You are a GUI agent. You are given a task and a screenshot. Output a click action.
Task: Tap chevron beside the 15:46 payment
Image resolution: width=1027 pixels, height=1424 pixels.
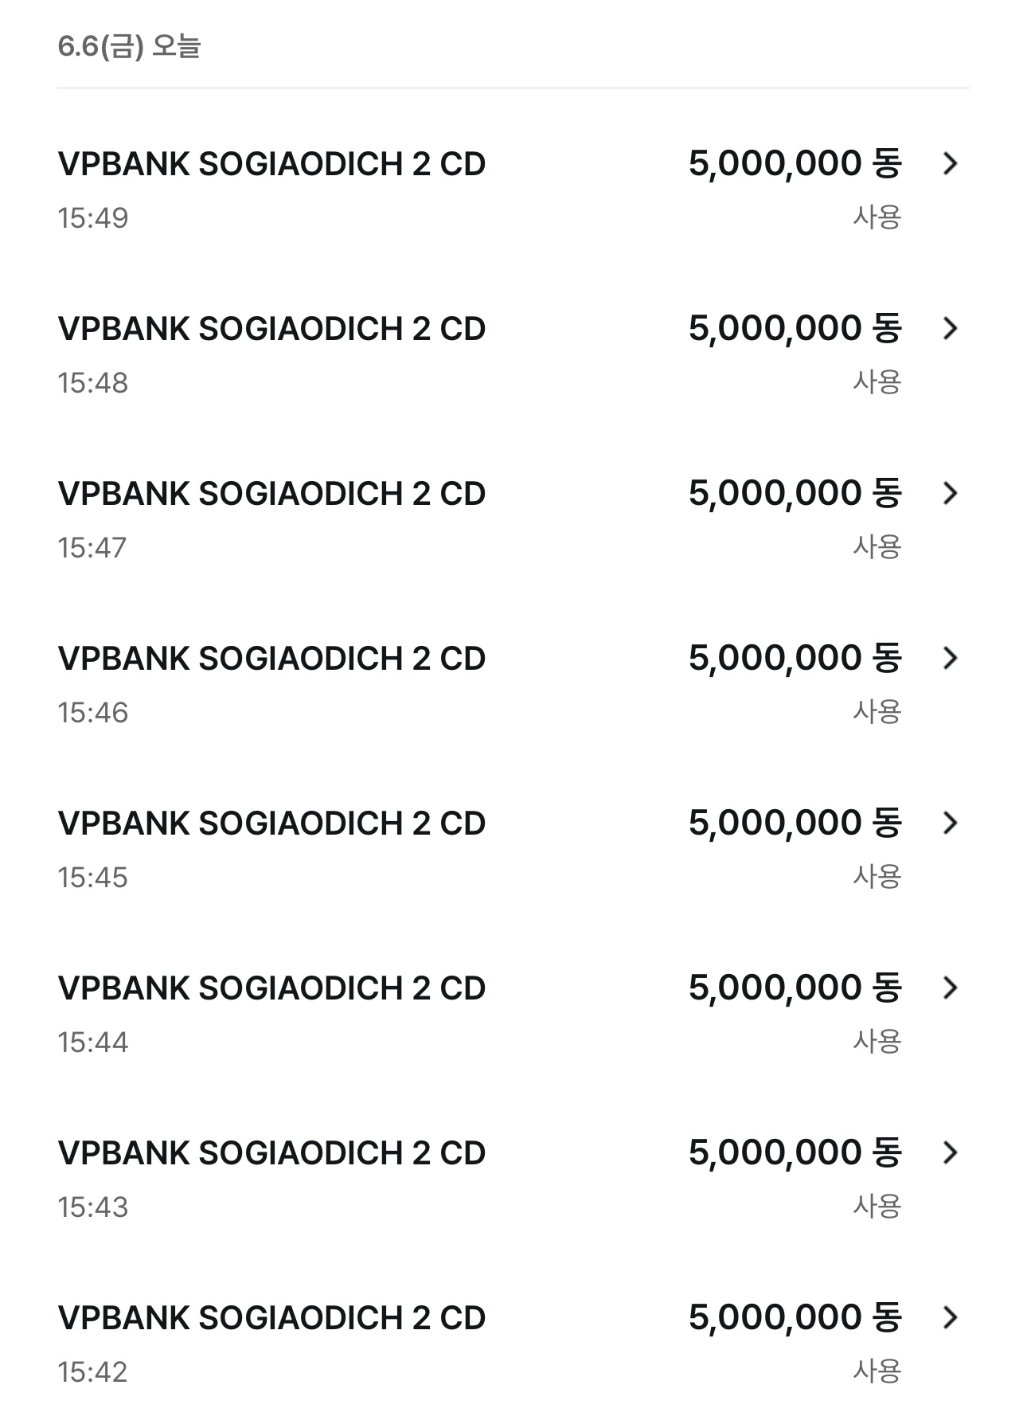[950, 659]
